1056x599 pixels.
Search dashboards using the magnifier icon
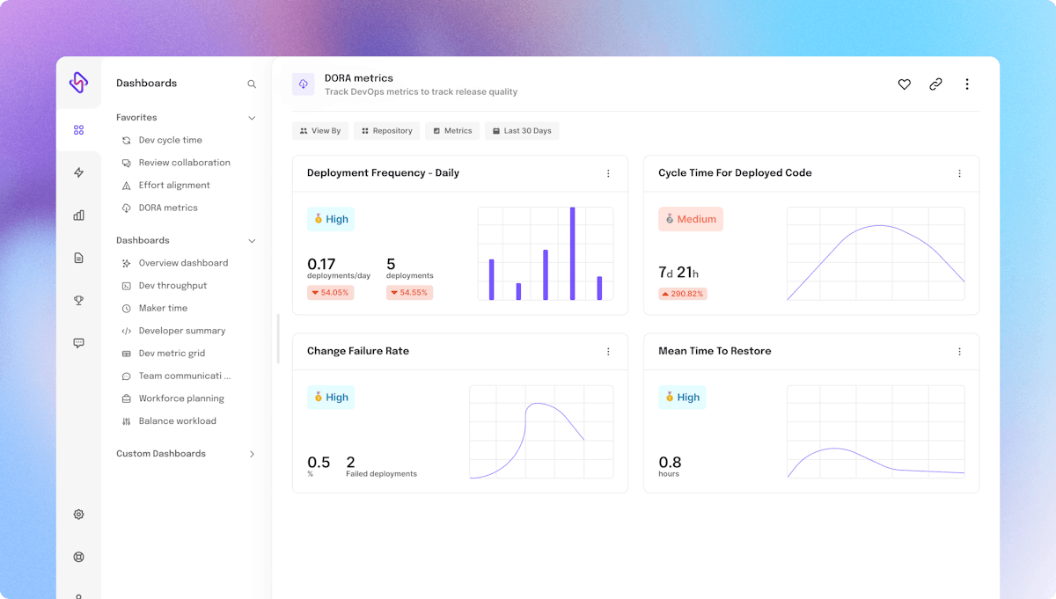(252, 83)
